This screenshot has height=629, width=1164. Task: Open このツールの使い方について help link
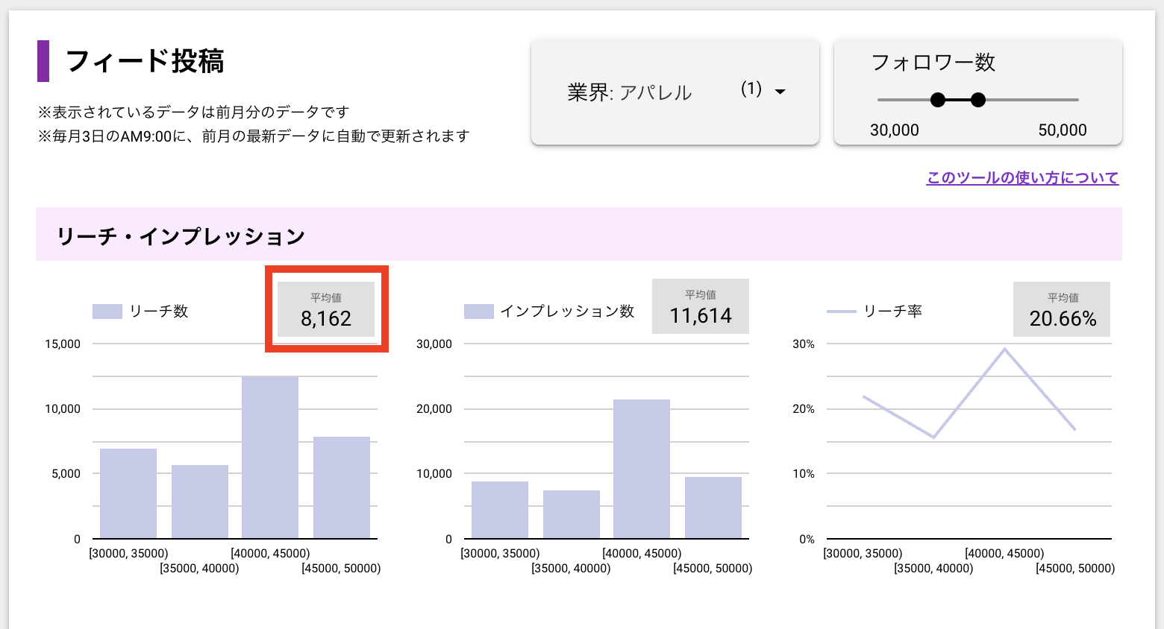point(1021,177)
